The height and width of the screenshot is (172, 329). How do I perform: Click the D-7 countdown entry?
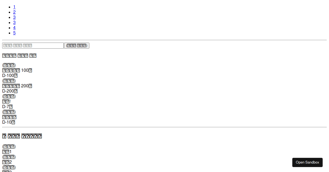tap(7, 107)
